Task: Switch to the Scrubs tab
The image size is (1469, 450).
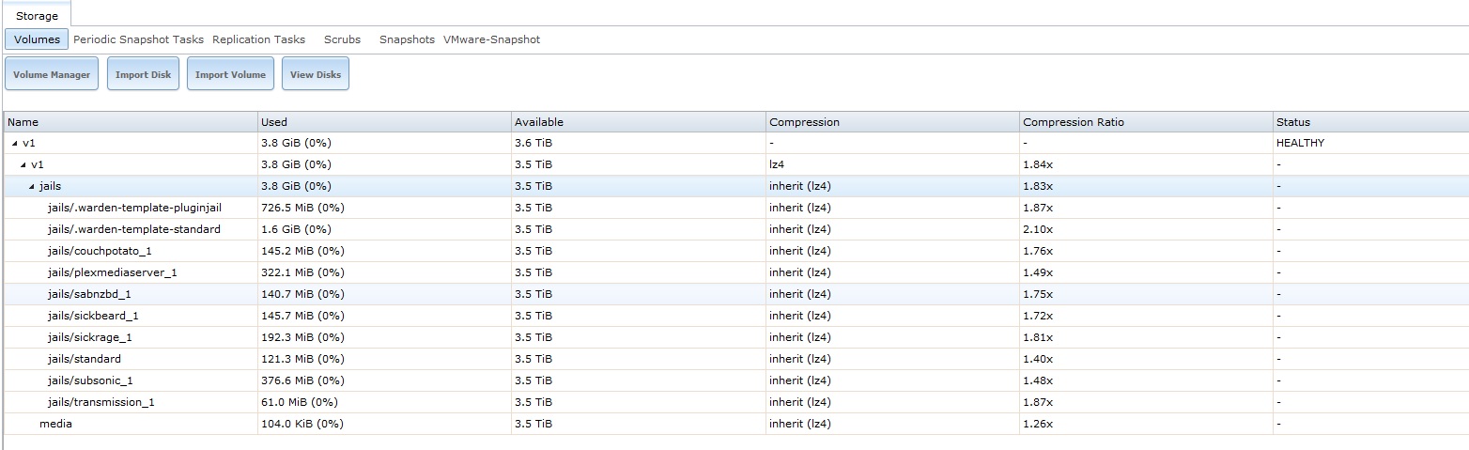Action: (x=342, y=39)
